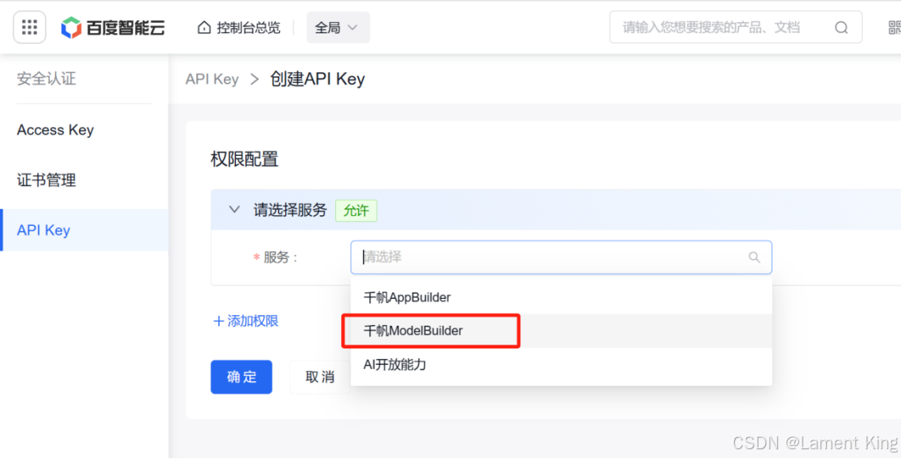Screen dimensions: 901x459
Task: Click the 取消 button
Action: (320, 377)
